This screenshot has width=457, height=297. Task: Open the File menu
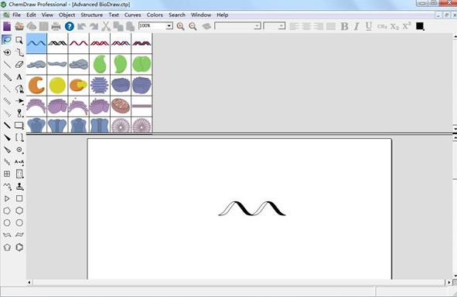tap(16, 15)
